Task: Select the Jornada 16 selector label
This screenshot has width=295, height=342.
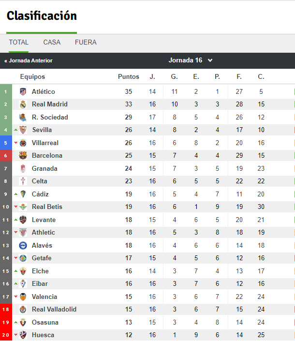Action: click(x=185, y=60)
